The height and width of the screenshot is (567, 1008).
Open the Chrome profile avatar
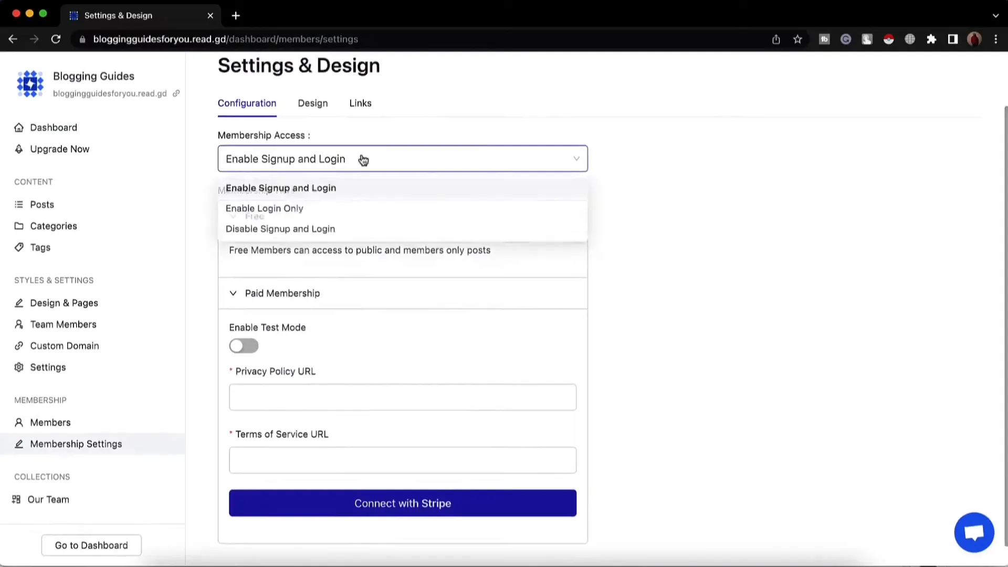[x=974, y=39]
